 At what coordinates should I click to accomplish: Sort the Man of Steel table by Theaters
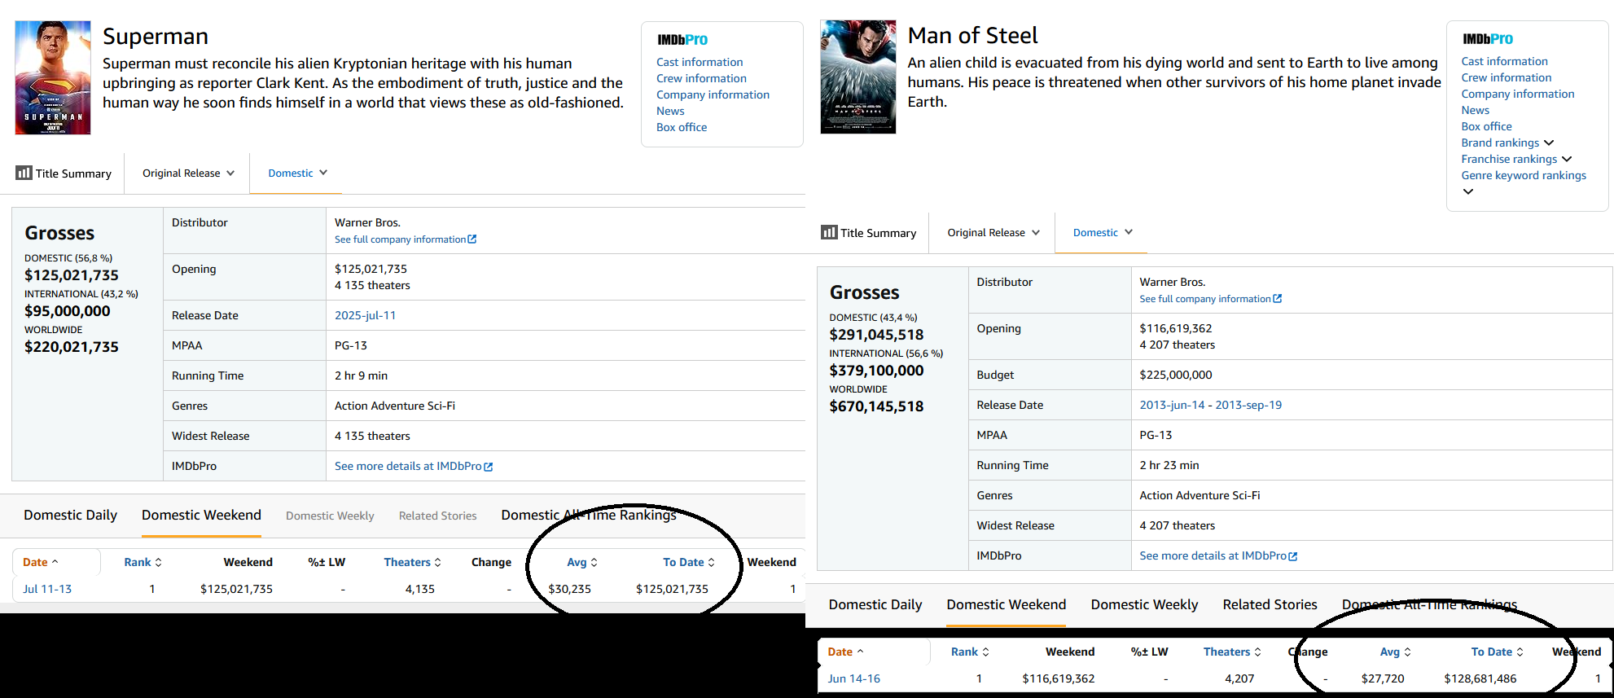1233,652
